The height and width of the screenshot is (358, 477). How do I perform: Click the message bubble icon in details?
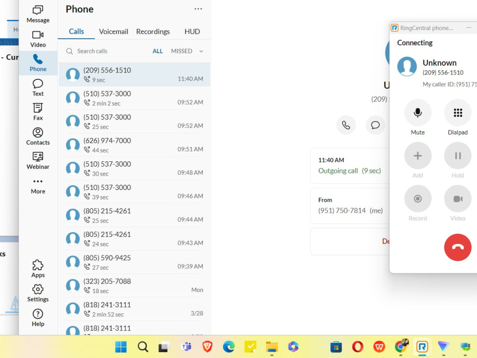[375, 125]
